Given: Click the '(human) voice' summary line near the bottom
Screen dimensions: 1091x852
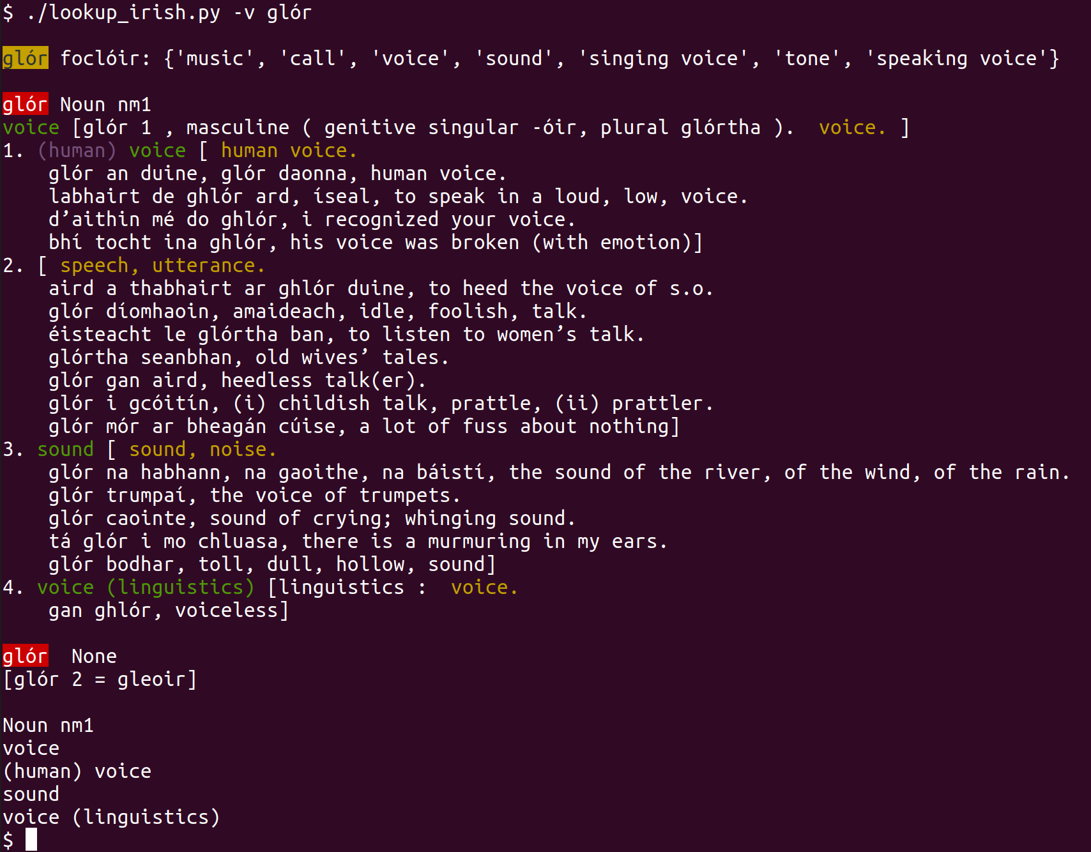Looking at the screenshot, I should click(77, 771).
